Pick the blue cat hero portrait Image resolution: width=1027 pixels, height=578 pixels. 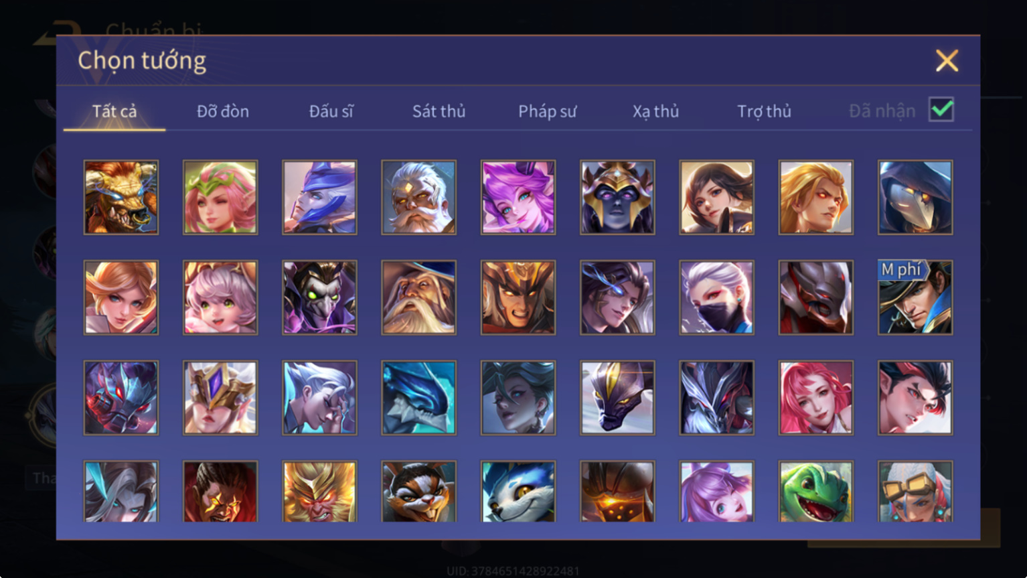[518, 492]
